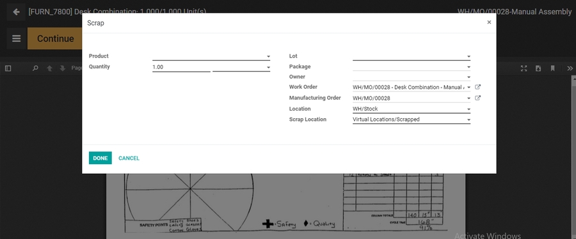Image resolution: width=576 pixels, height=239 pixels.
Task: Download the PDF worksheet icon
Action: coord(538,68)
